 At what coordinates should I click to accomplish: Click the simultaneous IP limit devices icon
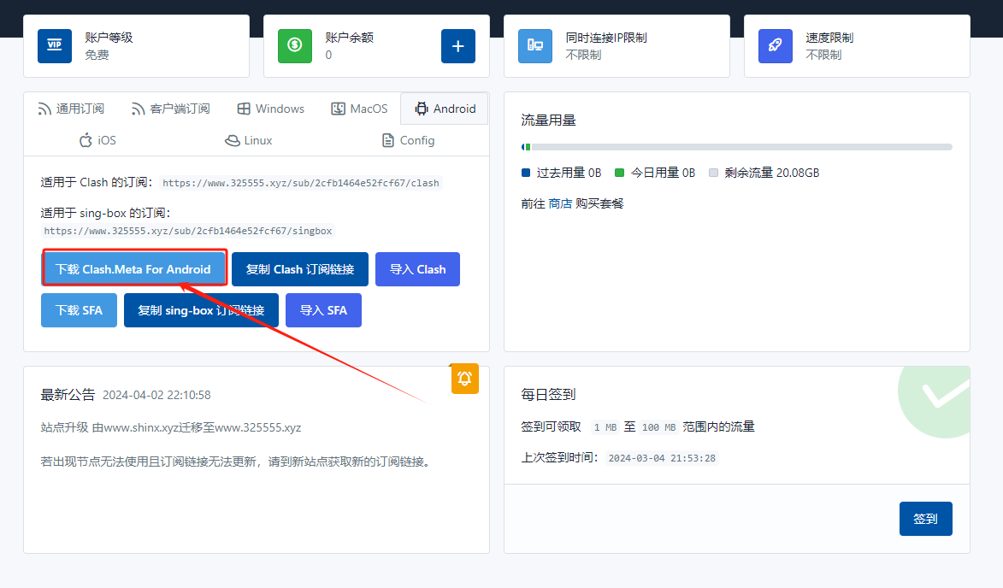[535, 46]
